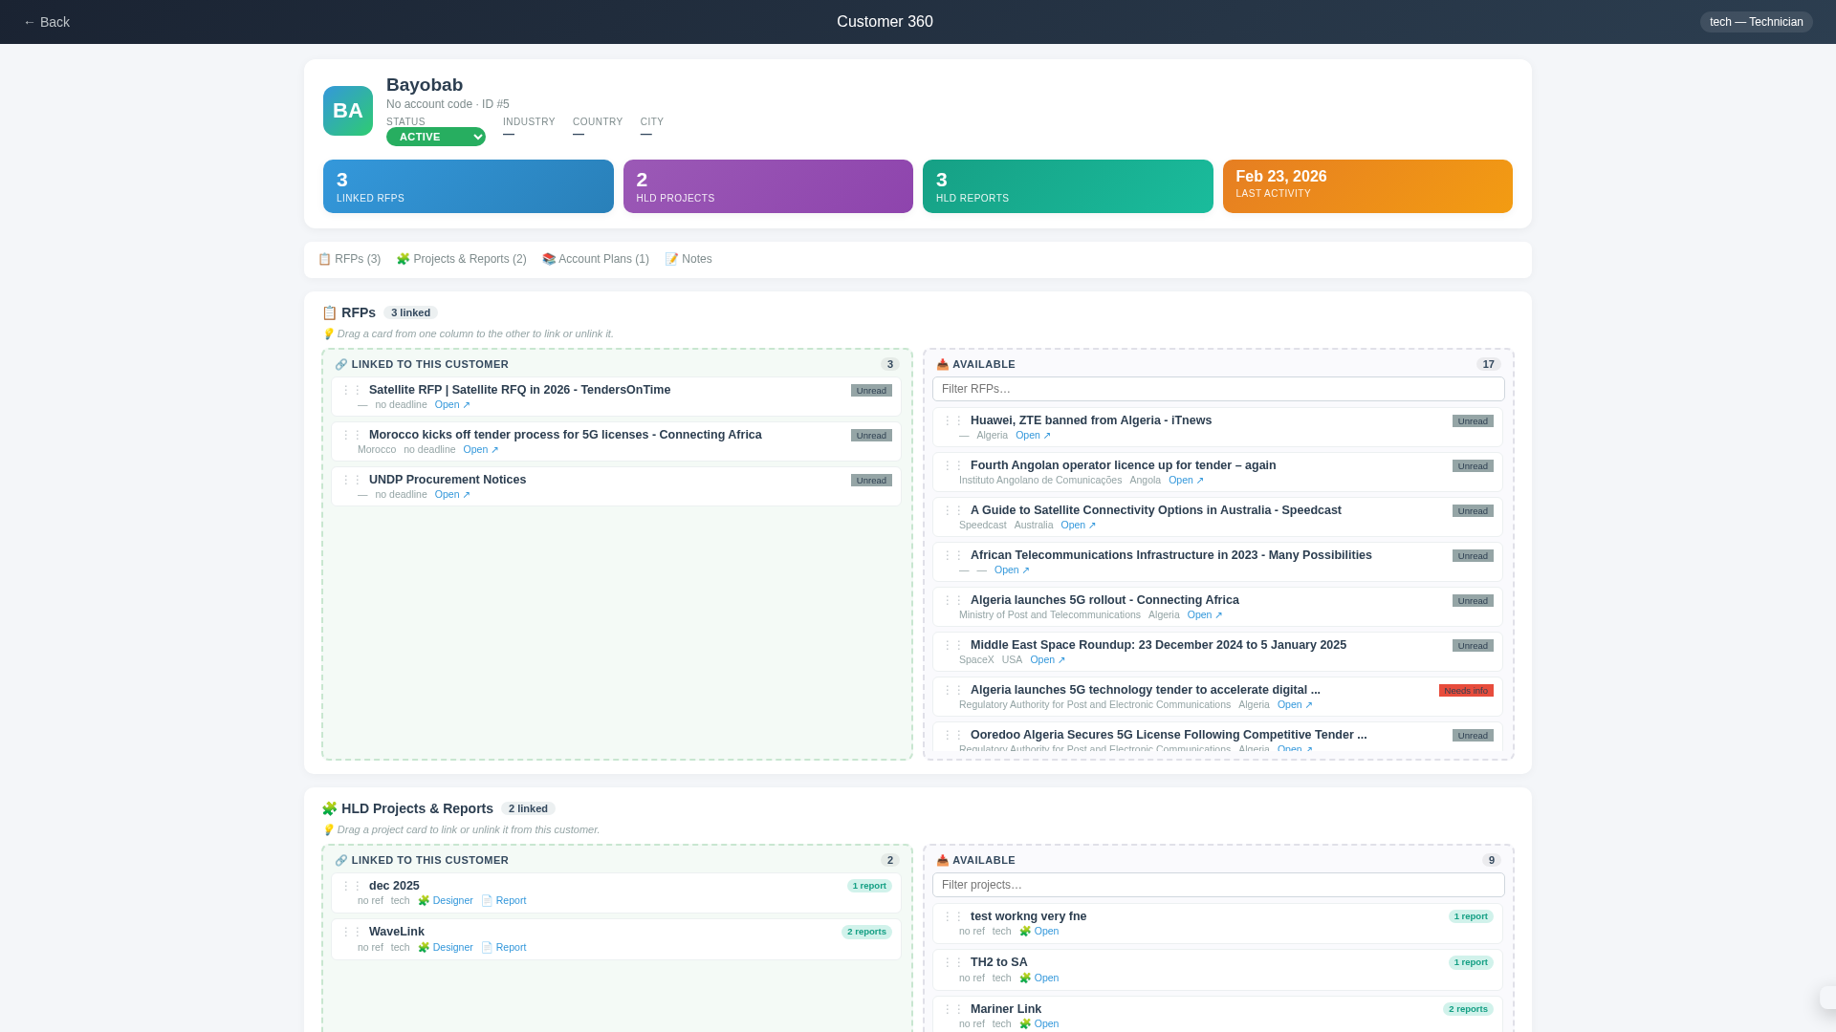The width and height of the screenshot is (1836, 1032).
Task: Click drag handle of dec 2025 project
Action: click(352, 886)
